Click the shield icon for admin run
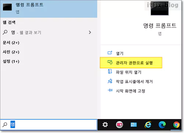The width and height of the screenshot is (184, 133). click(110, 62)
